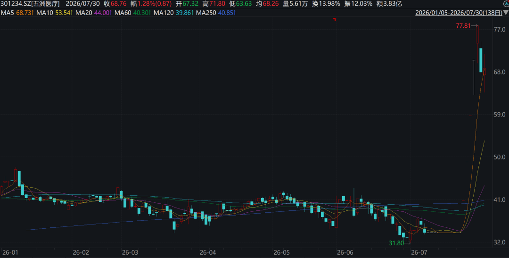
Task: Click the 26-06 time axis label
Action: coord(345,252)
